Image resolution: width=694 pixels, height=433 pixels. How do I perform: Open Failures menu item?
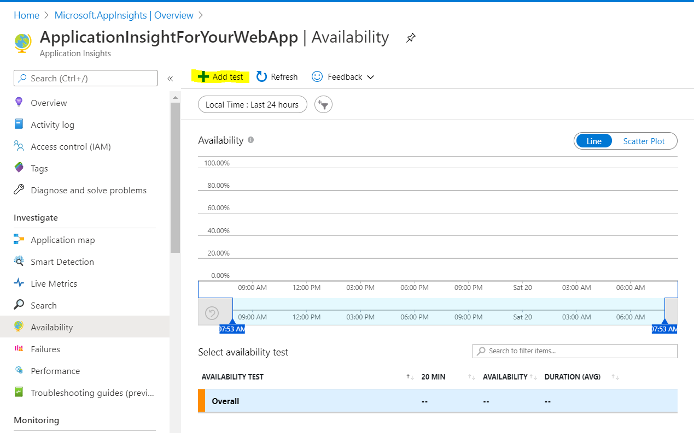tap(45, 349)
